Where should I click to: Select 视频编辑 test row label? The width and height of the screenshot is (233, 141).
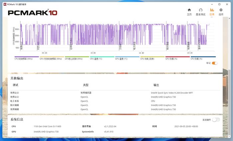15,109
